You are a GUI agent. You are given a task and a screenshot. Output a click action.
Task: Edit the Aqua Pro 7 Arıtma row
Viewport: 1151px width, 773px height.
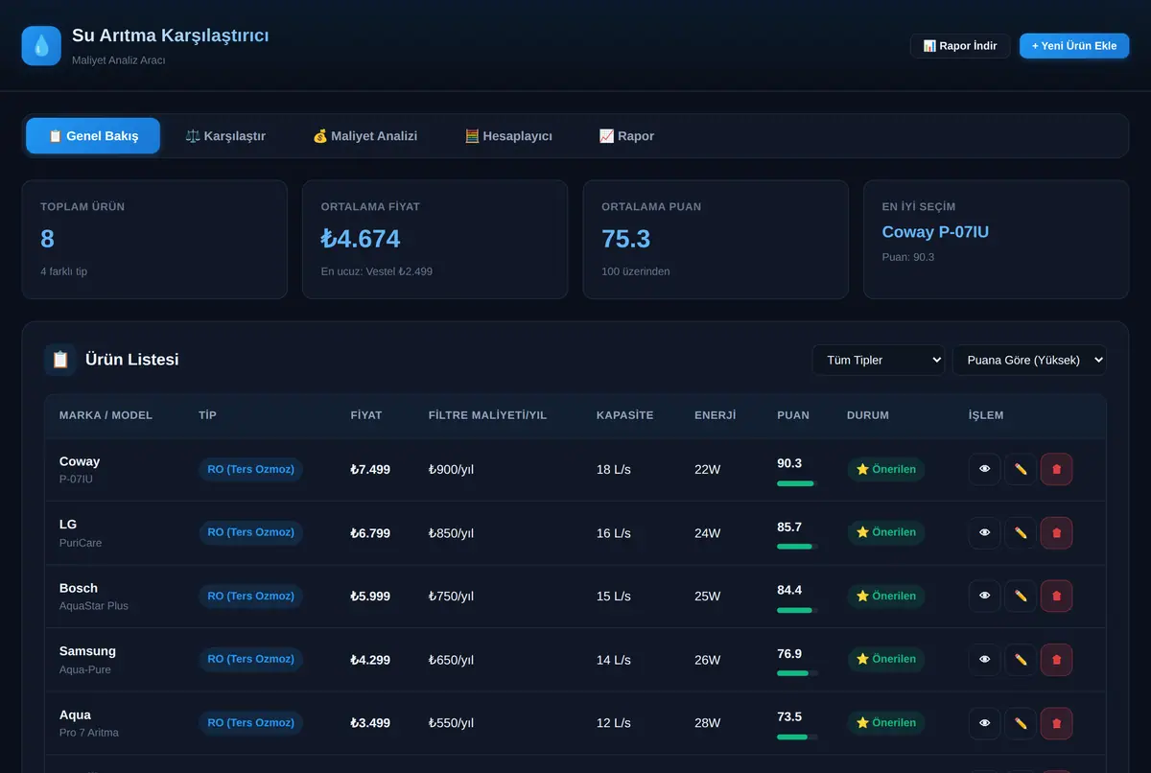[x=1021, y=722]
